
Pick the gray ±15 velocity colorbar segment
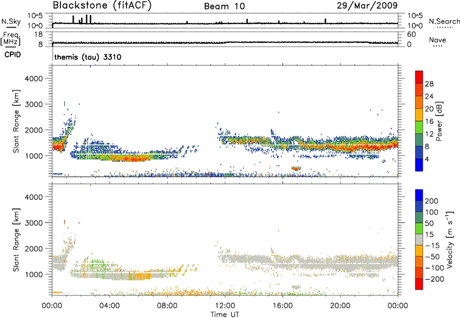(419, 239)
